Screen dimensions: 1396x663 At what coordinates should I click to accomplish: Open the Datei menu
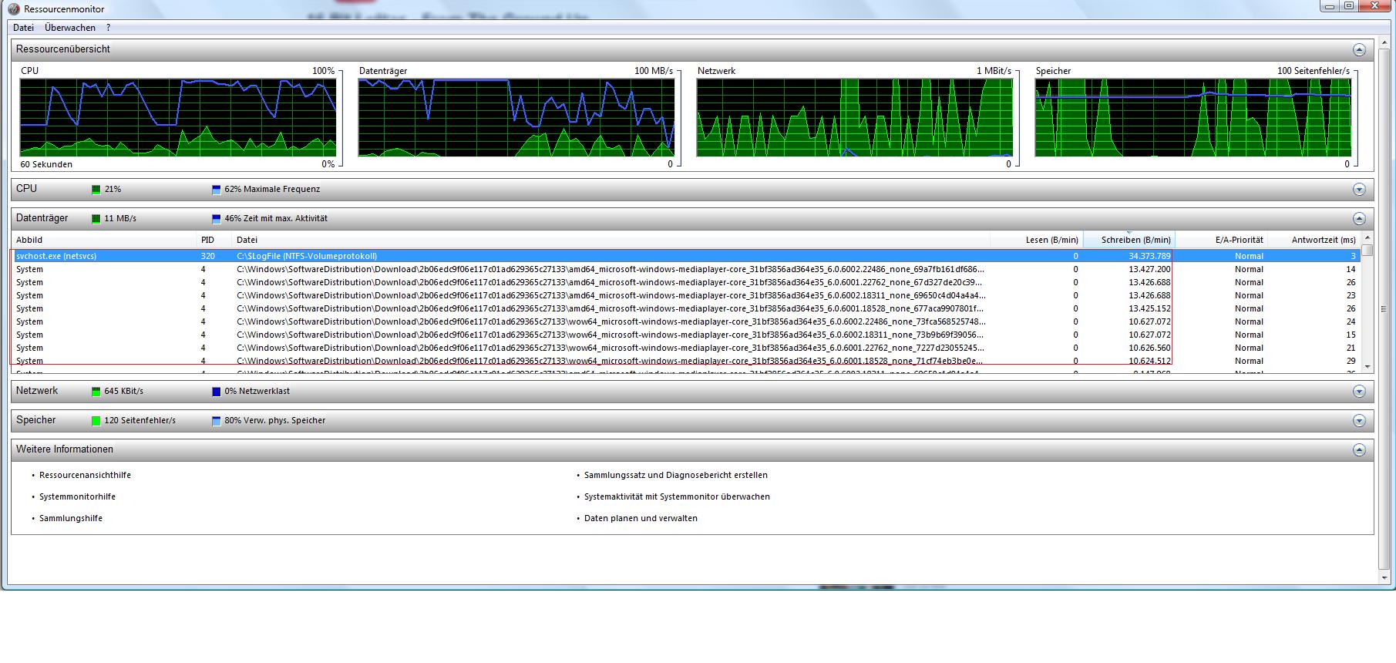click(23, 28)
